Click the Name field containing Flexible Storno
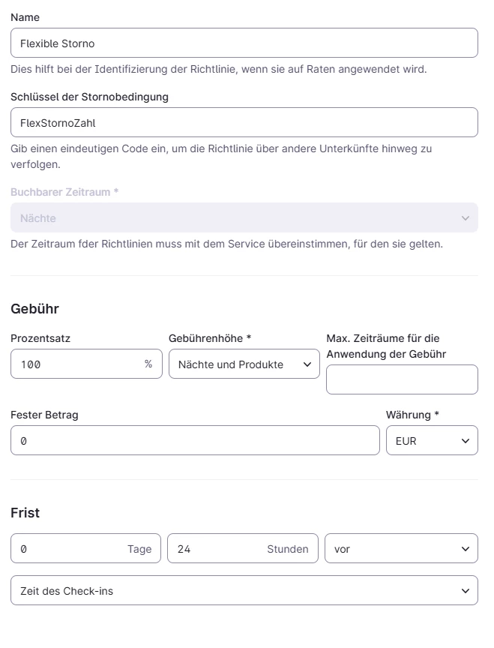Image resolution: width=494 pixels, height=648 pixels. 244,43
